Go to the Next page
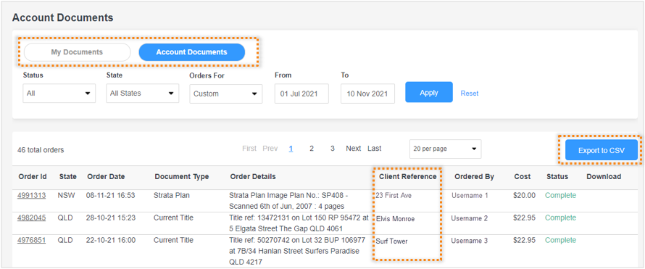Screen dimensions: 645x269 (354, 149)
